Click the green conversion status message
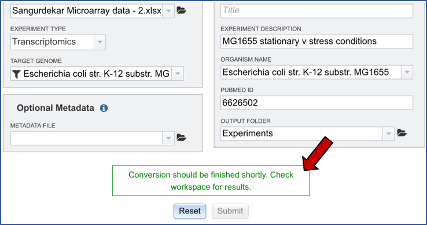 [x=211, y=181]
